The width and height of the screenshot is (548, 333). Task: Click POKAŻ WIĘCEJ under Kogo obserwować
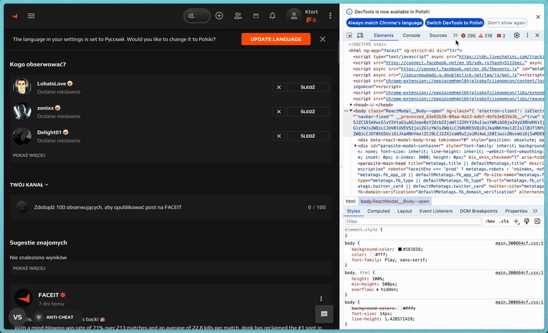29,155
